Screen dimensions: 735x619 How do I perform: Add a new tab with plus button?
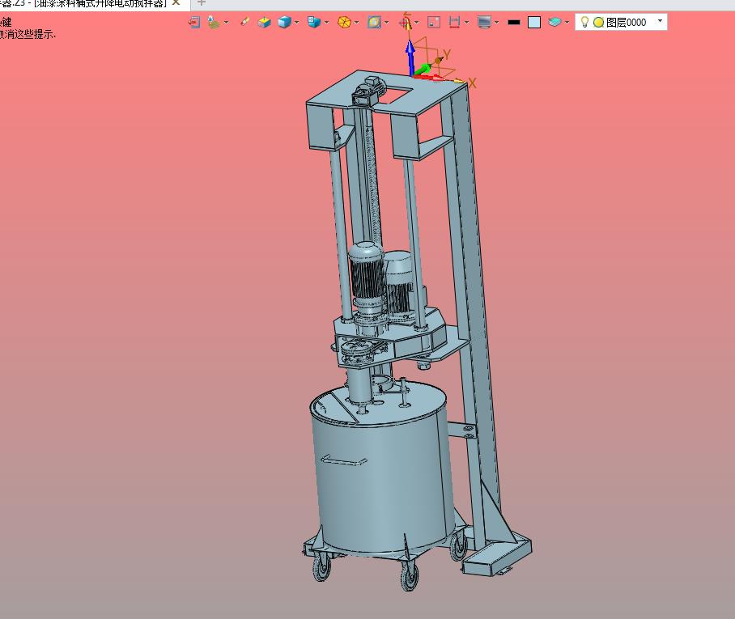tap(201, 2)
